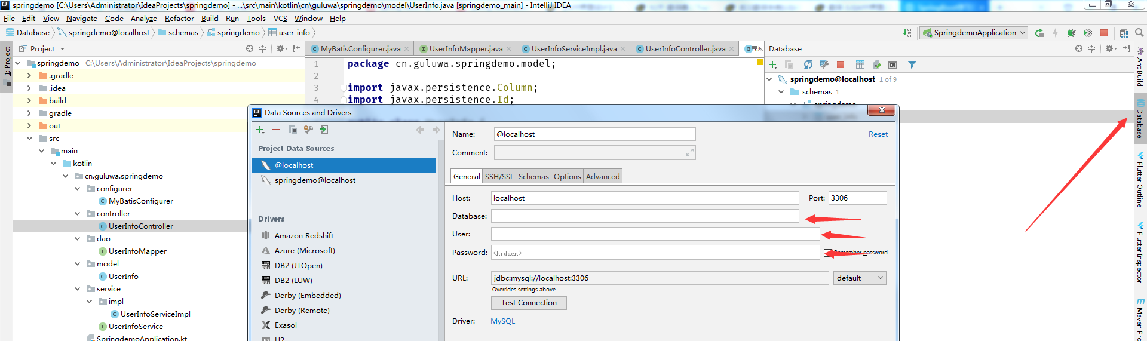Click the Port field showing 3306
The image size is (1147, 341).
[x=857, y=198]
